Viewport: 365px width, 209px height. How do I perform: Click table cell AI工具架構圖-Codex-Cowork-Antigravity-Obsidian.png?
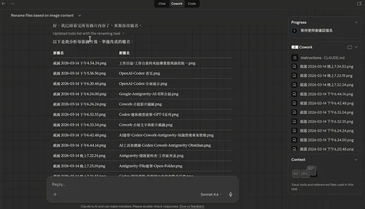[x=165, y=145]
